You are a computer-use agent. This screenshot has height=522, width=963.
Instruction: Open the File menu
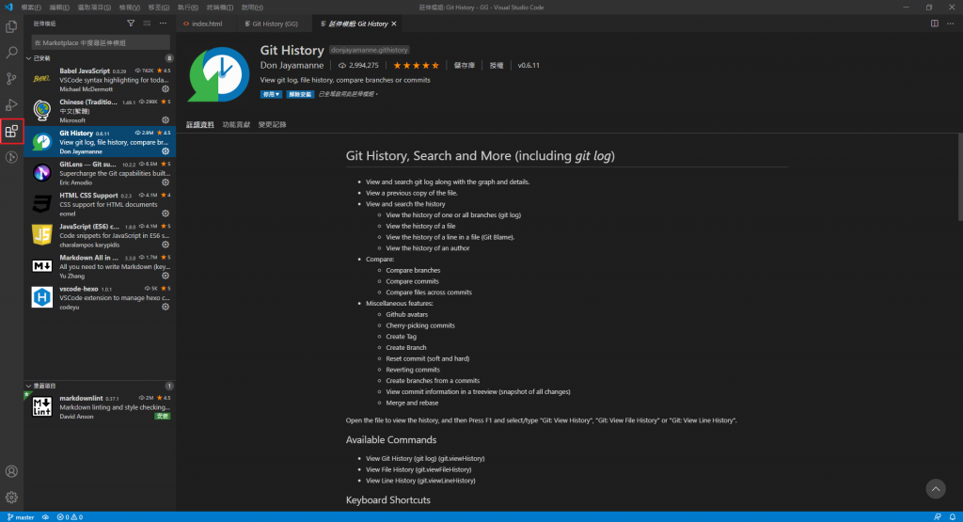tap(31, 8)
